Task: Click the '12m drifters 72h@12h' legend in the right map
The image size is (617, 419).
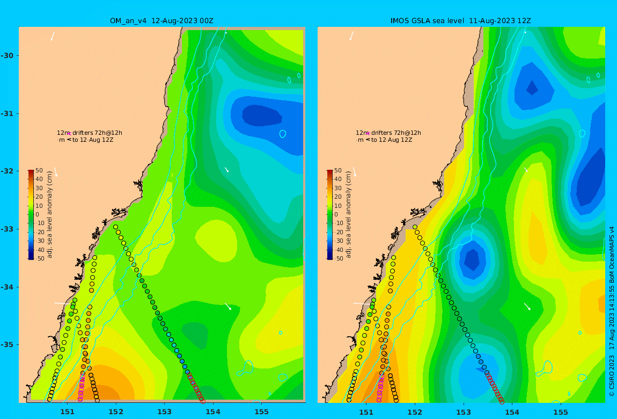Action: tap(388, 133)
